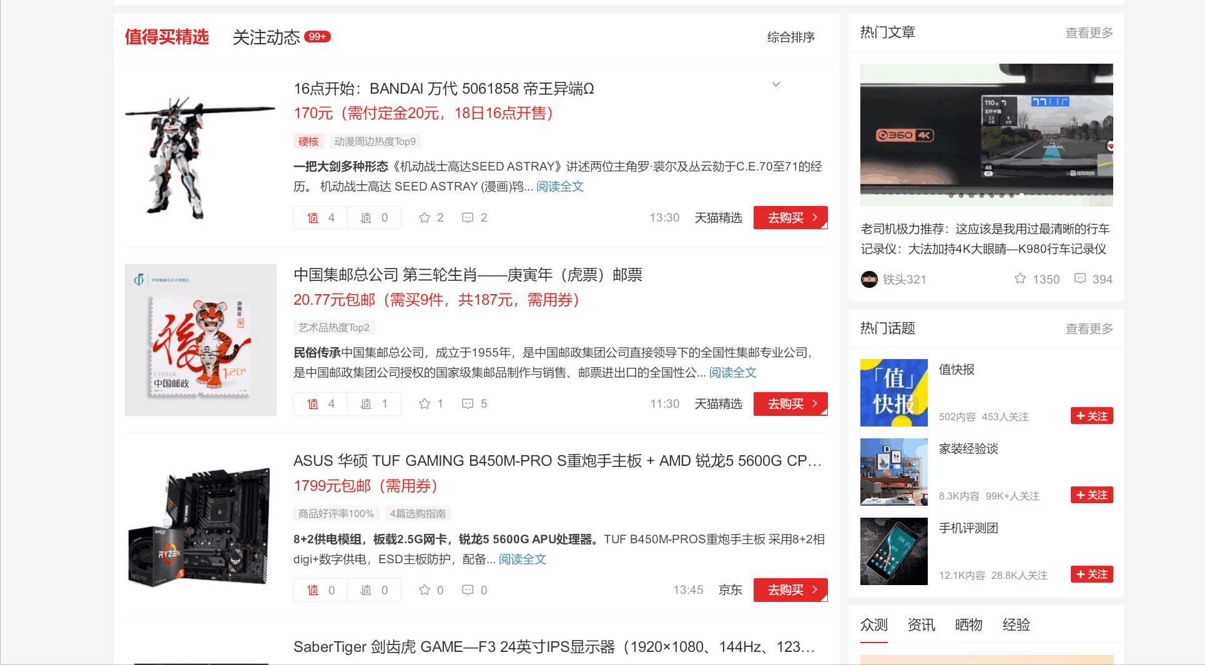Follow the 手机评测团 topic
Image resolution: width=1205 pixels, height=665 pixels.
1092,574
